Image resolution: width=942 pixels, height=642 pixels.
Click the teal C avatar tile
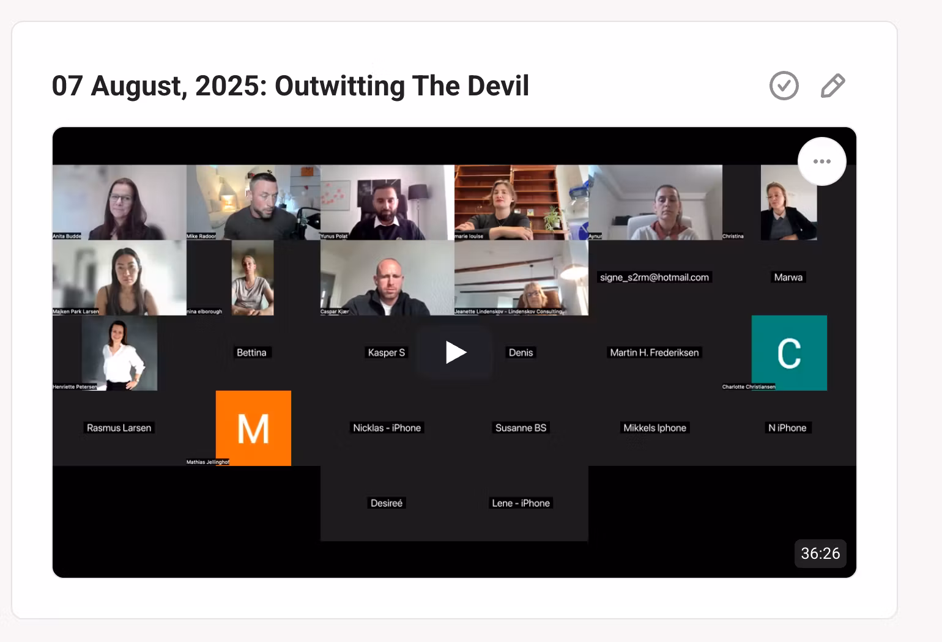(x=788, y=353)
